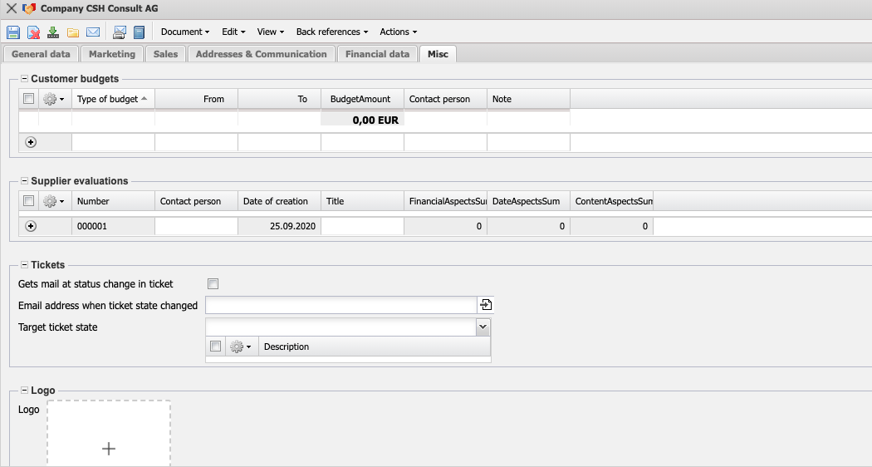Click the email envelope icon
This screenshot has width=872, height=467.
click(x=93, y=32)
